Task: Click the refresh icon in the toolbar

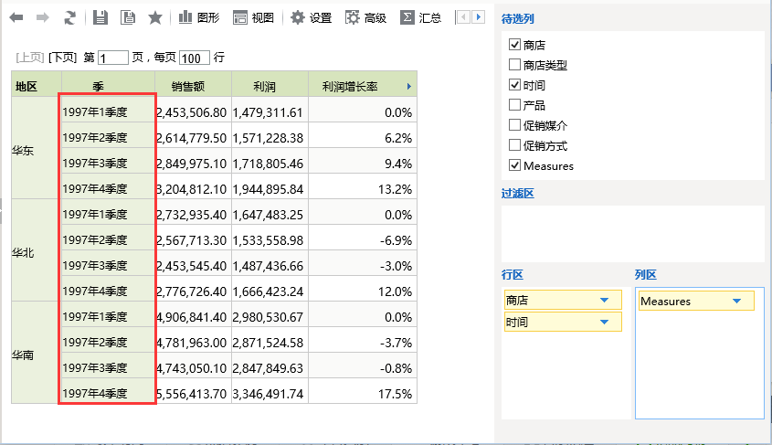Action: (70, 17)
